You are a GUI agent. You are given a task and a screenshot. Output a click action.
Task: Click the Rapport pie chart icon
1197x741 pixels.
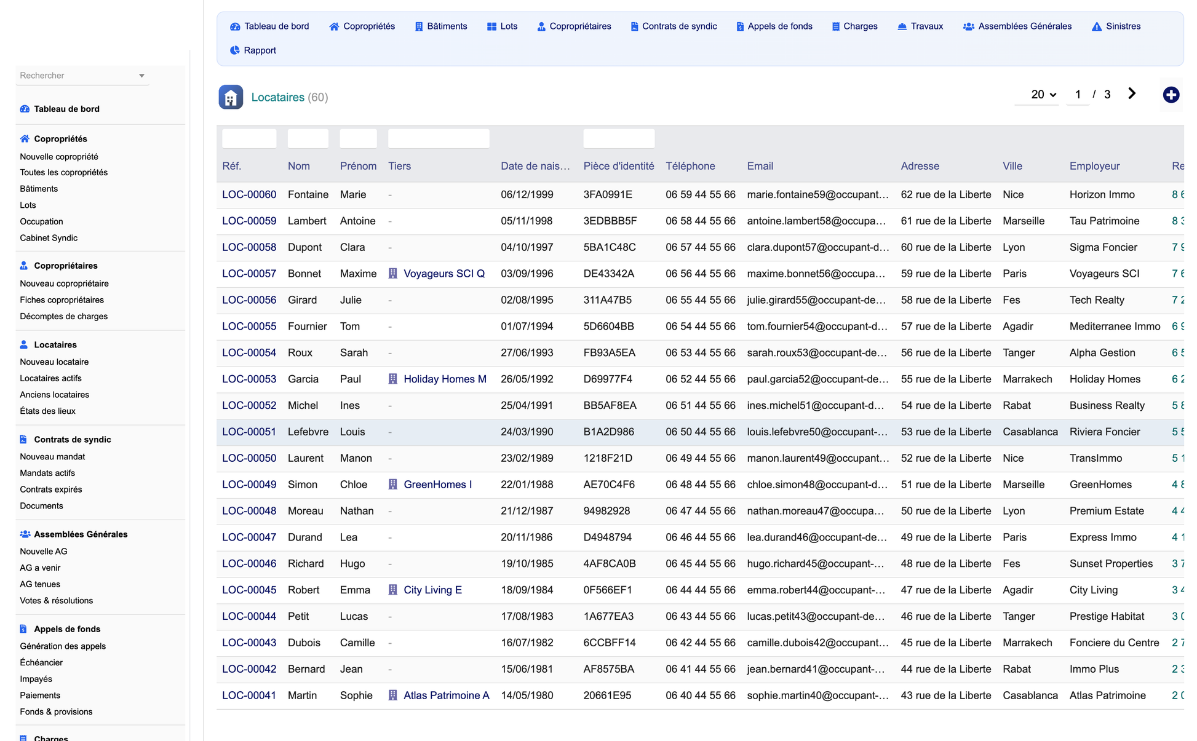pos(235,50)
